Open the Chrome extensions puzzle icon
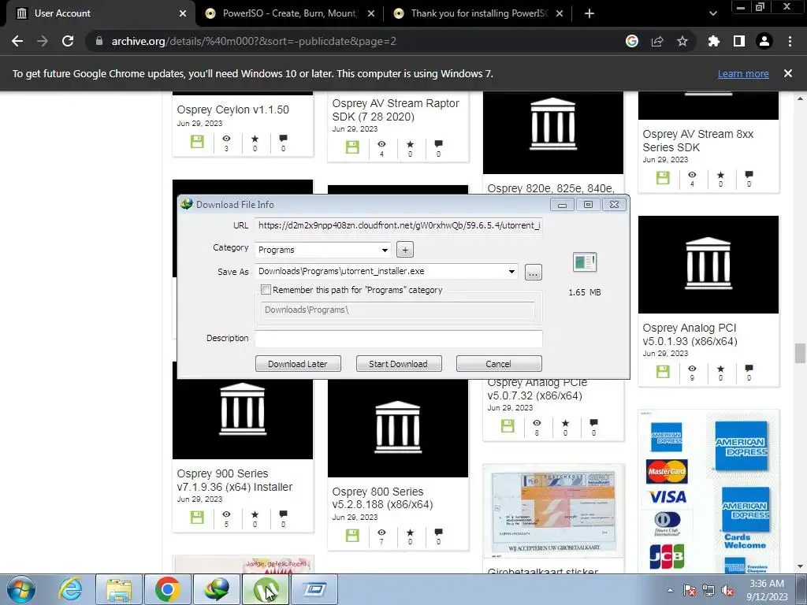This screenshot has height=605, width=807. (714, 41)
